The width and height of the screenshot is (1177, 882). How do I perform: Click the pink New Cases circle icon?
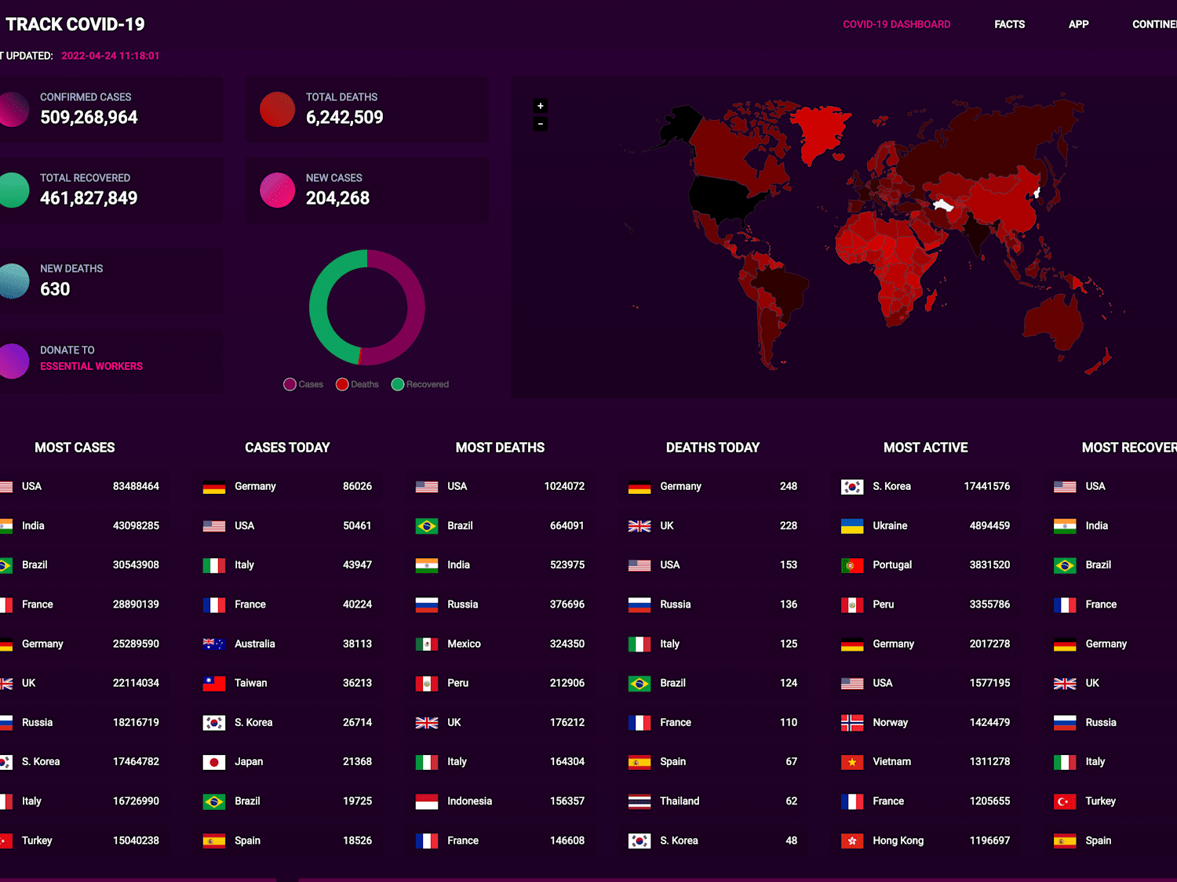point(277,190)
